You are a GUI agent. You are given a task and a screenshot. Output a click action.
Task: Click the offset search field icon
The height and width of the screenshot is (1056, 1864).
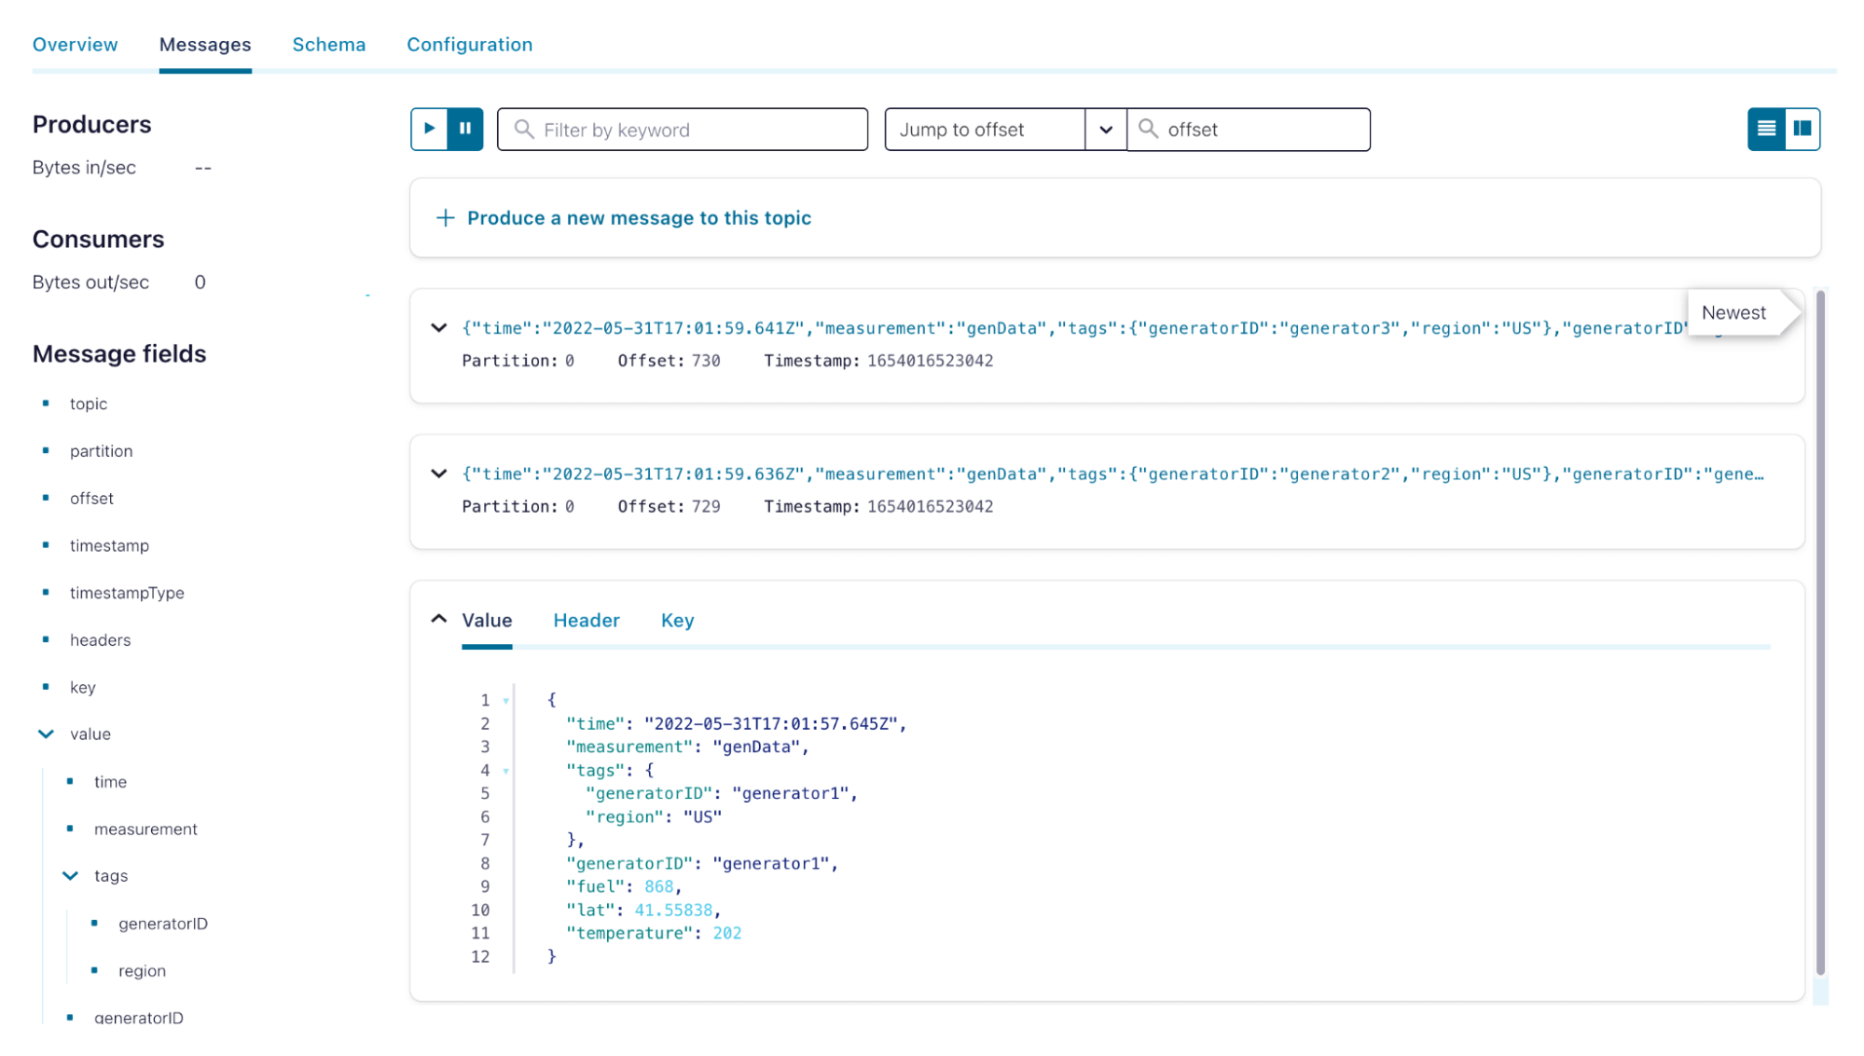[x=1149, y=128]
